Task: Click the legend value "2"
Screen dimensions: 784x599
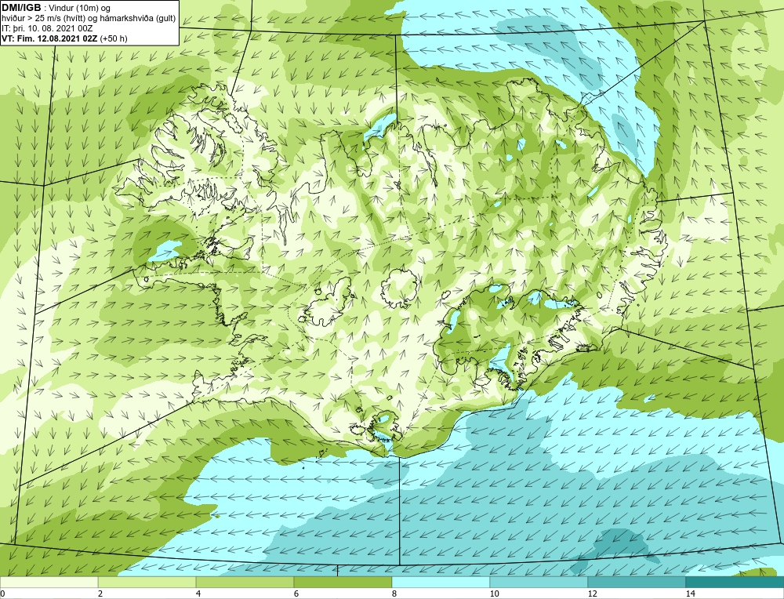Action: (100, 594)
